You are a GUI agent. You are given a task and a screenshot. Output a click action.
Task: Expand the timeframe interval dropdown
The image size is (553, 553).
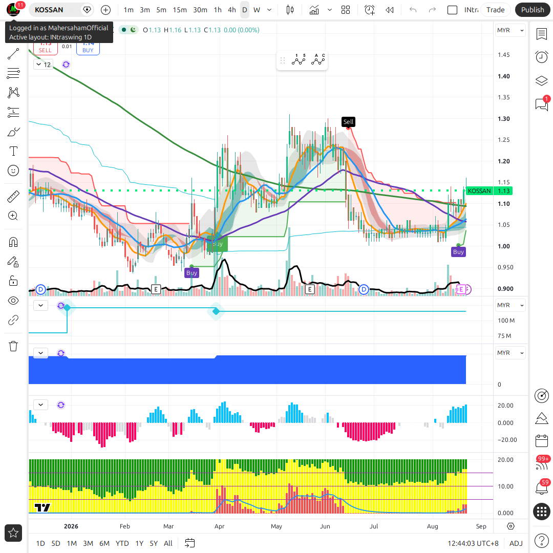coord(269,10)
